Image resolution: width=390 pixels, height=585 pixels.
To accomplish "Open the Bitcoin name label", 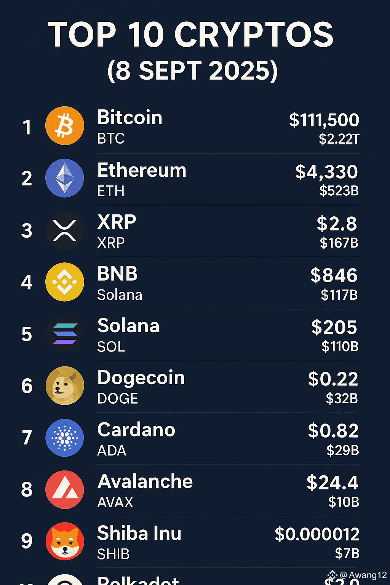I will click(x=130, y=117).
